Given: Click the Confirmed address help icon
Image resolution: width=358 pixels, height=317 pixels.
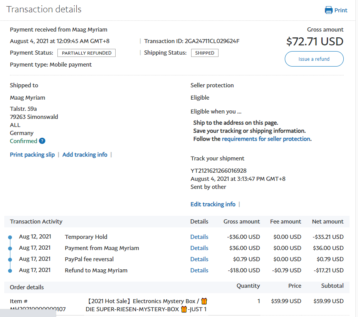Looking at the screenshot, I should point(42,141).
